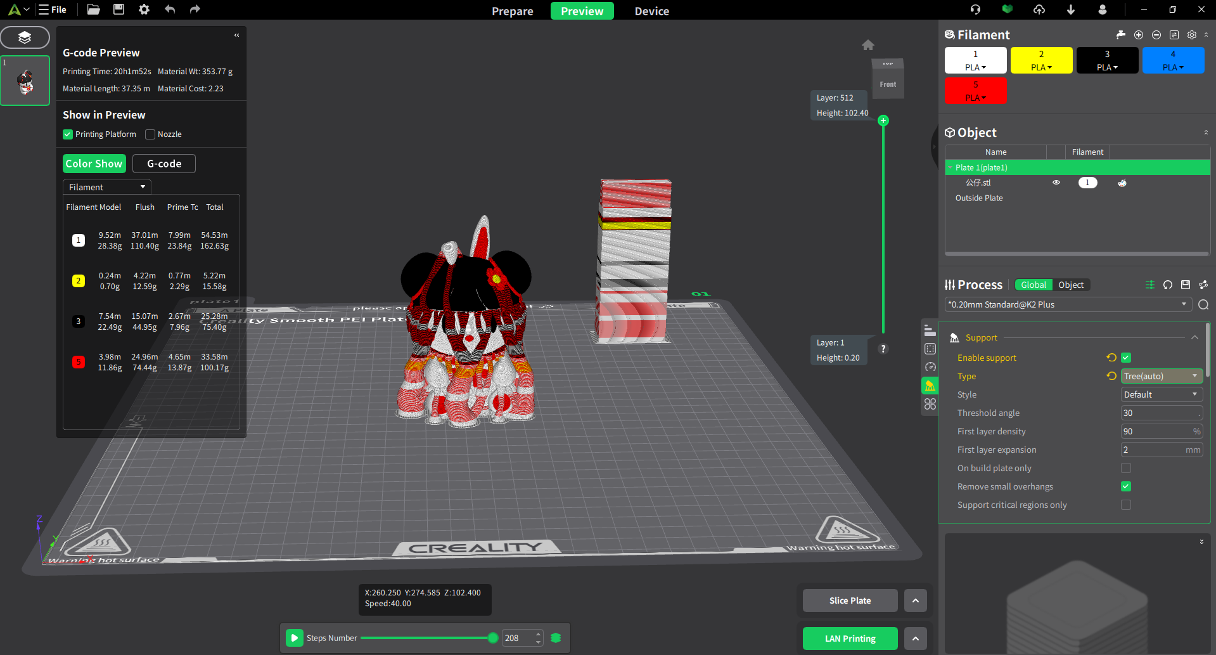This screenshot has height=655, width=1216.
Task: Open the Filament color scheme dropdown
Action: 106,187
